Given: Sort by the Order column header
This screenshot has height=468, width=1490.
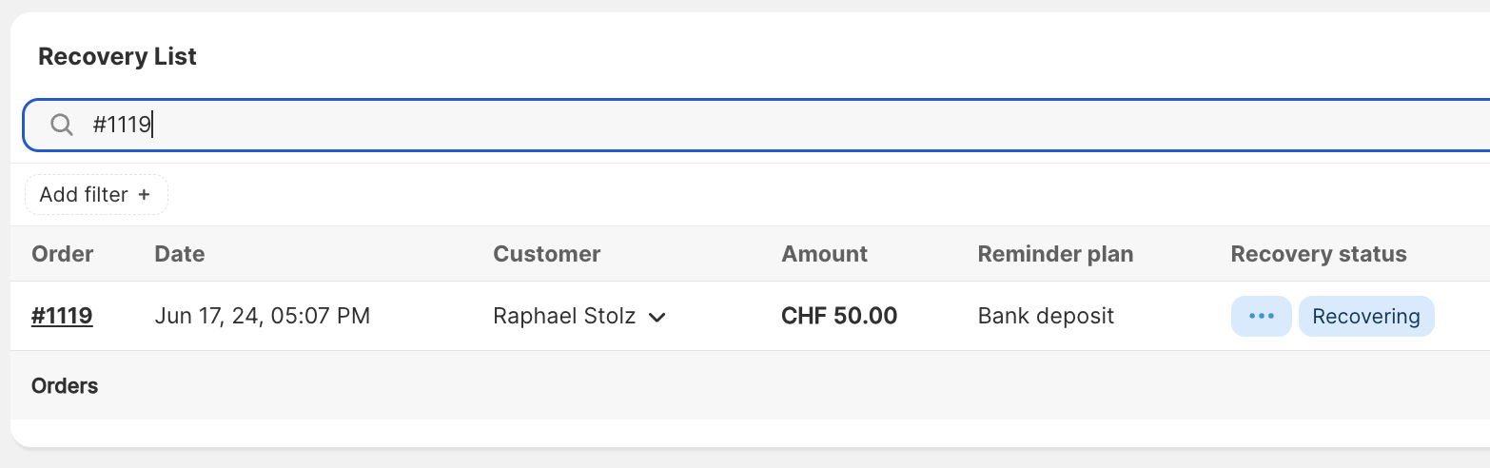Looking at the screenshot, I should [63, 254].
